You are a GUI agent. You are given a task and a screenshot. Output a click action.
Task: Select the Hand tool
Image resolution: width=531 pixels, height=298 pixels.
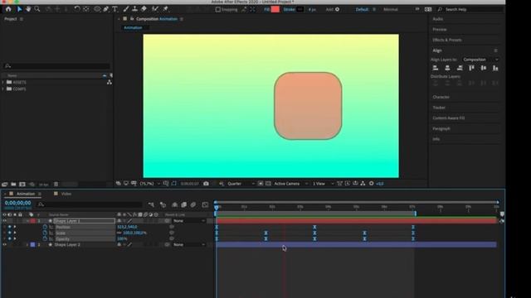click(x=28, y=9)
